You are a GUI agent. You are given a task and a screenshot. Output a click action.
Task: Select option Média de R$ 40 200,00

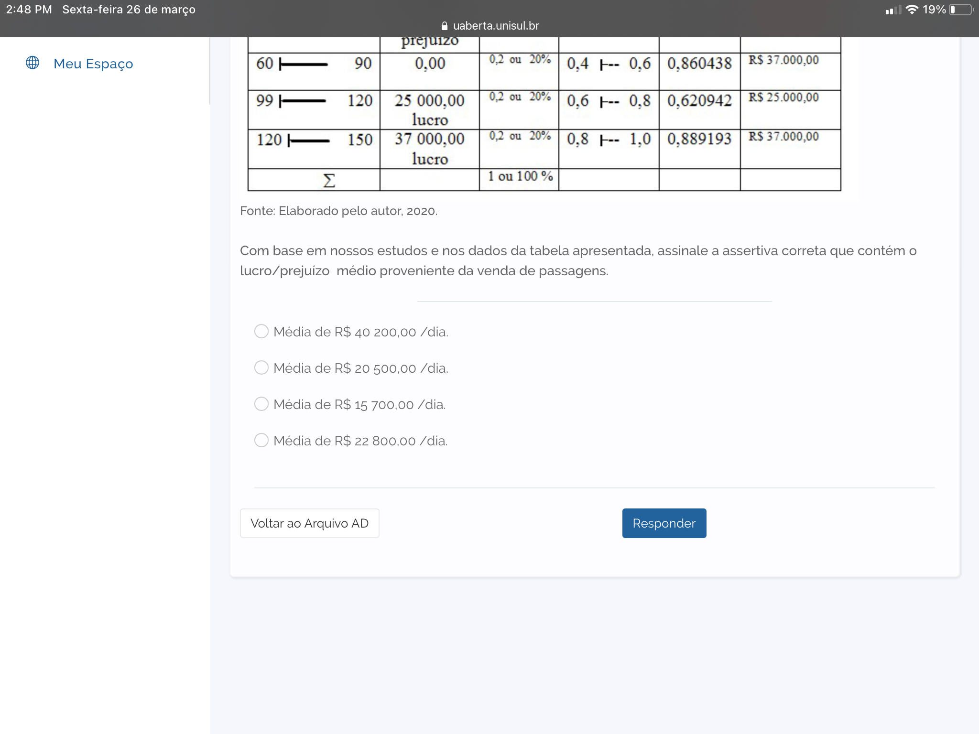pos(261,331)
